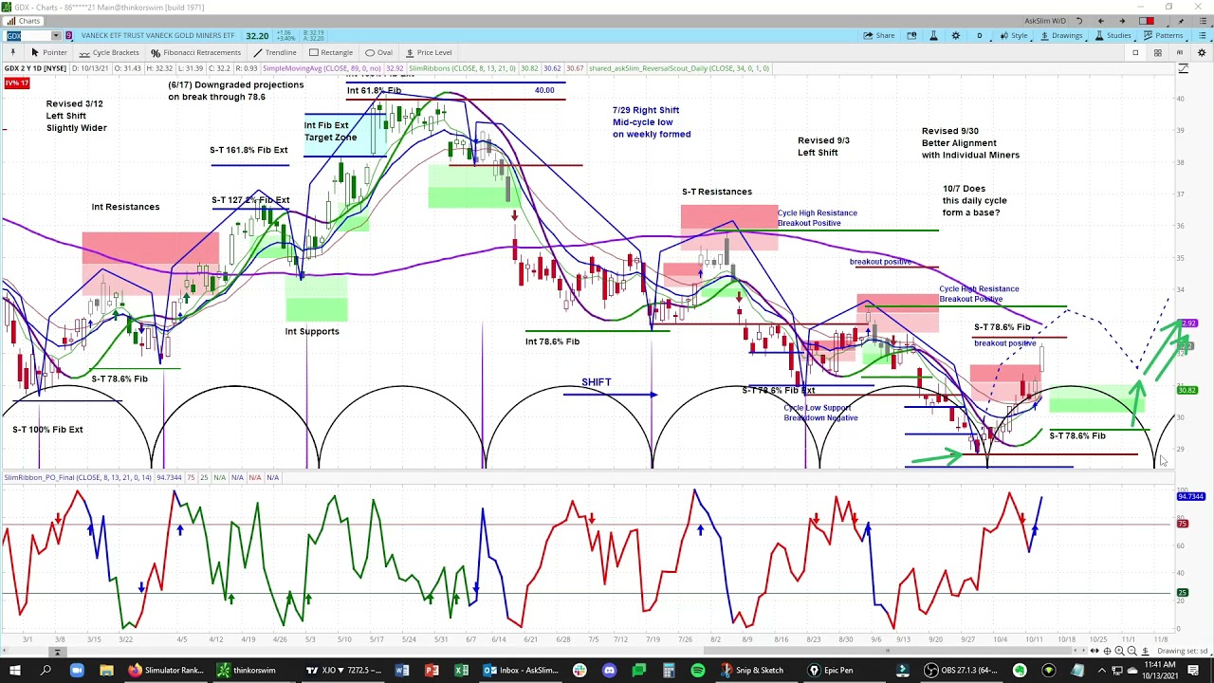Select the Pointer drawing tool
The width and height of the screenshot is (1214, 683).
[x=48, y=52]
